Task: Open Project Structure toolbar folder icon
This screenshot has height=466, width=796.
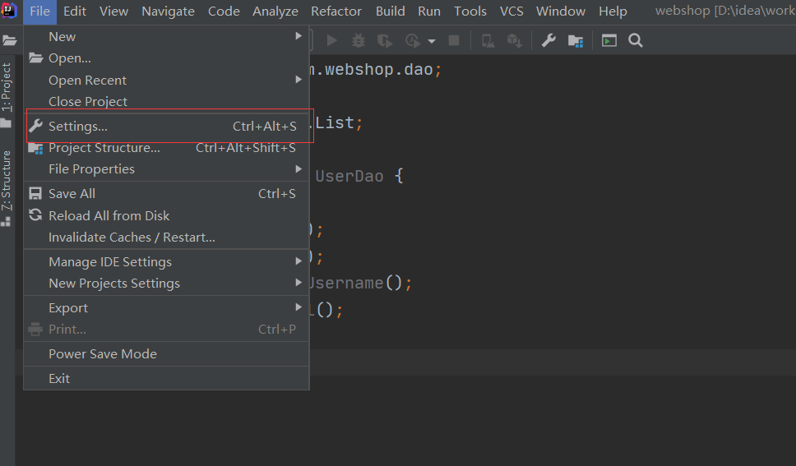Action: 575,40
